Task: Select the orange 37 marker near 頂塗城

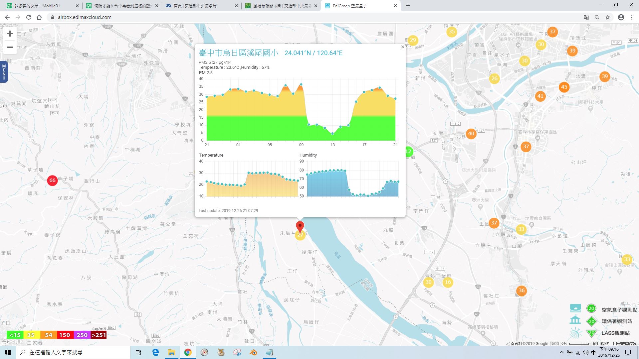Action: [x=552, y=32]
